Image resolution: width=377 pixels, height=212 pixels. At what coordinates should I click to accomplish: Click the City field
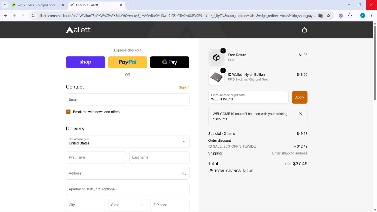85,205
